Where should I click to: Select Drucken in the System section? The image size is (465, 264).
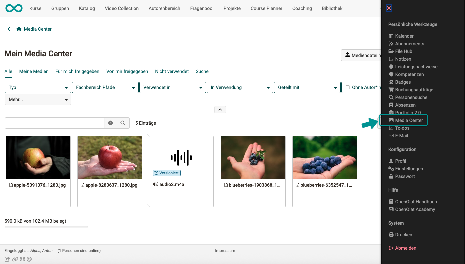click(403, 234)
